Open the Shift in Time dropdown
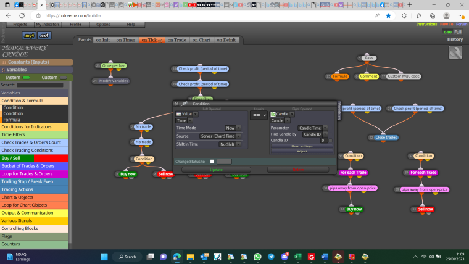 pos(230,144)
